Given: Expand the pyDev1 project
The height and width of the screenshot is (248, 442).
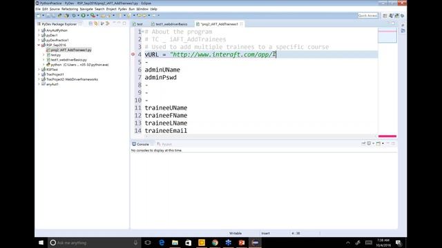Looking at the screenshot, I should coord(39,35).
